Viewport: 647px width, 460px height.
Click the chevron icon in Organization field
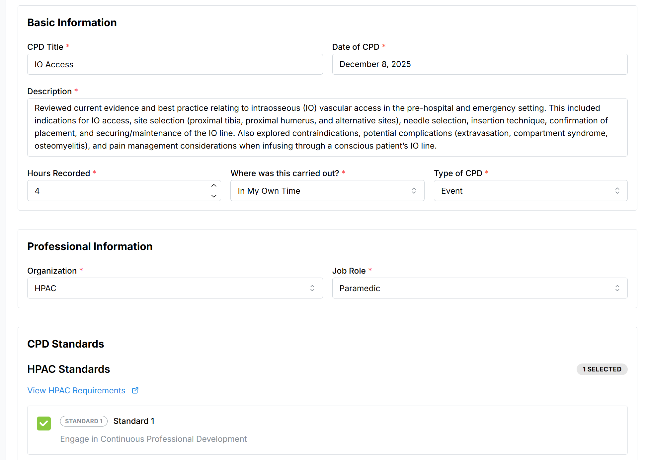312,288
